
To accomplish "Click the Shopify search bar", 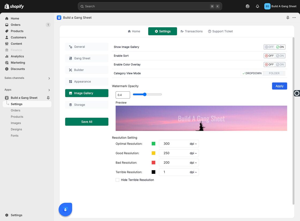I will pyautogui.click(x=150, y=6).
